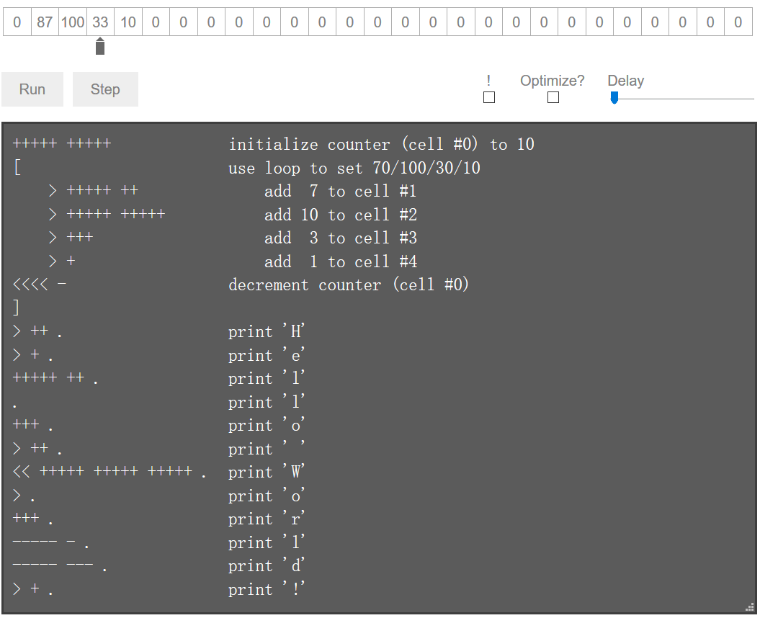Select the memory cell showing 100

(73, 22)
